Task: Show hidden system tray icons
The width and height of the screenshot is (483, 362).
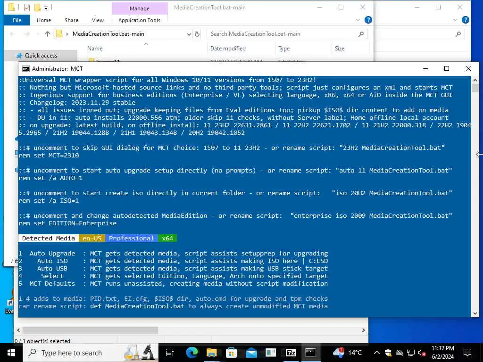Action: point(377,353)
